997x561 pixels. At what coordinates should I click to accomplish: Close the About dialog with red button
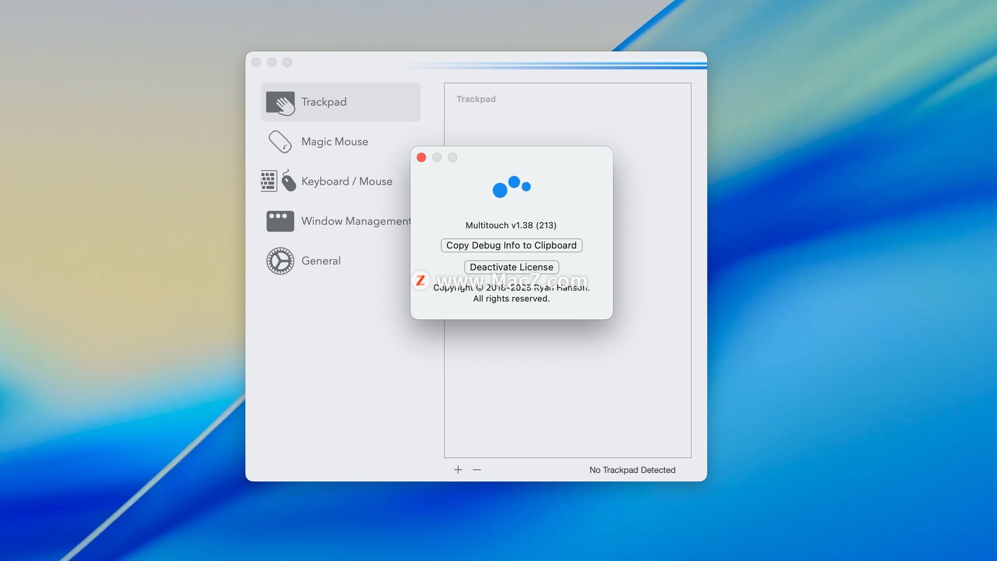tap(421, 157)
